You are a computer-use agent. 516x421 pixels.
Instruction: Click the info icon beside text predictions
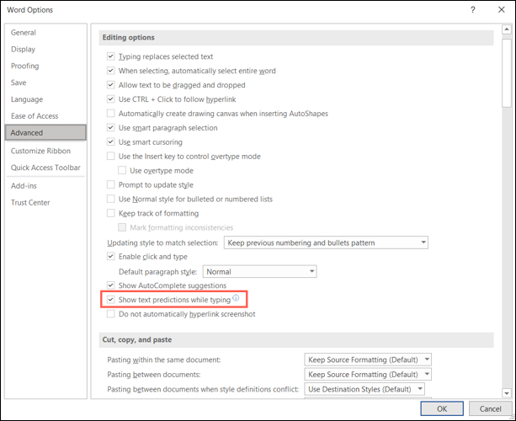[237, 298]
